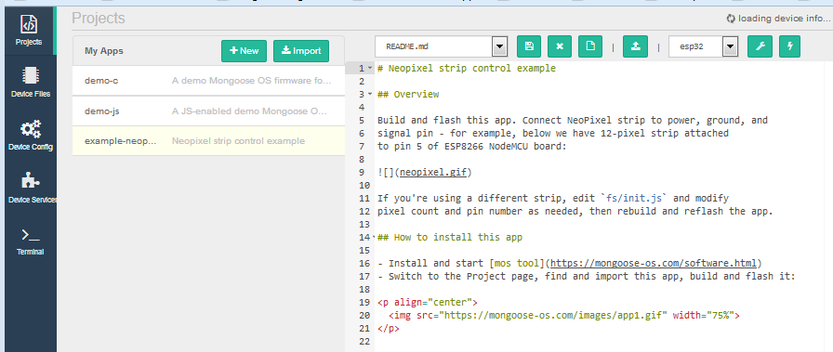Click 'A demo Mongoose OS firmware' description

click(251, 81)
